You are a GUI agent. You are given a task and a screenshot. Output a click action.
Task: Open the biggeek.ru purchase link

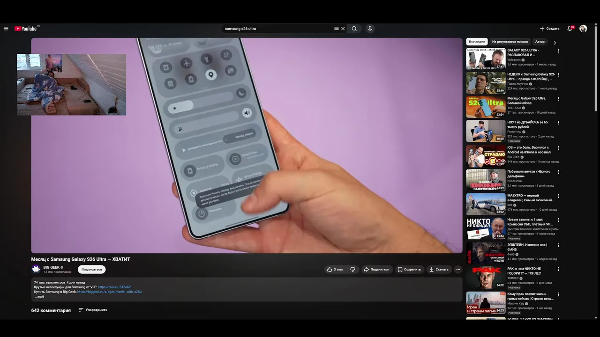pos(109,292)
